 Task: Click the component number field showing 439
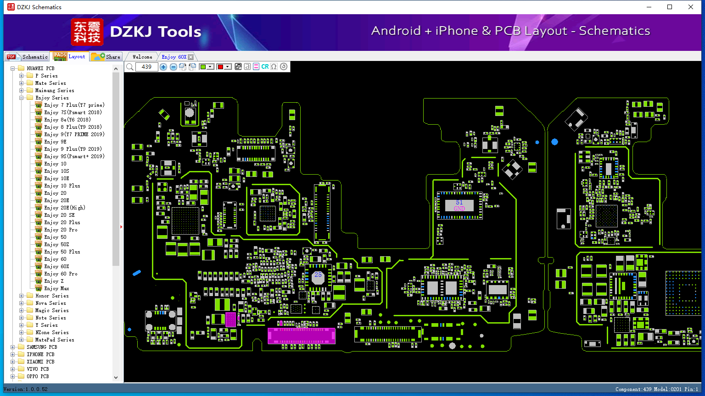(x=147, y=67)
